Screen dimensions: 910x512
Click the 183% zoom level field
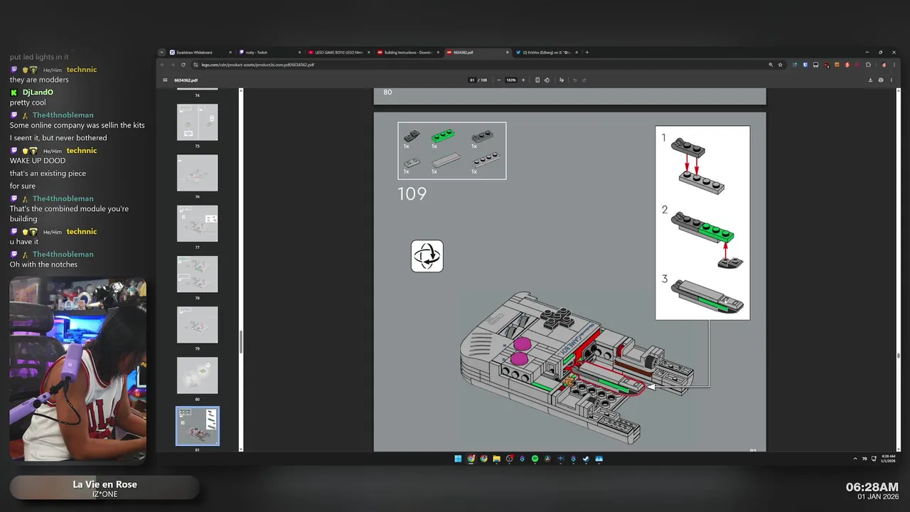[510, 80]
